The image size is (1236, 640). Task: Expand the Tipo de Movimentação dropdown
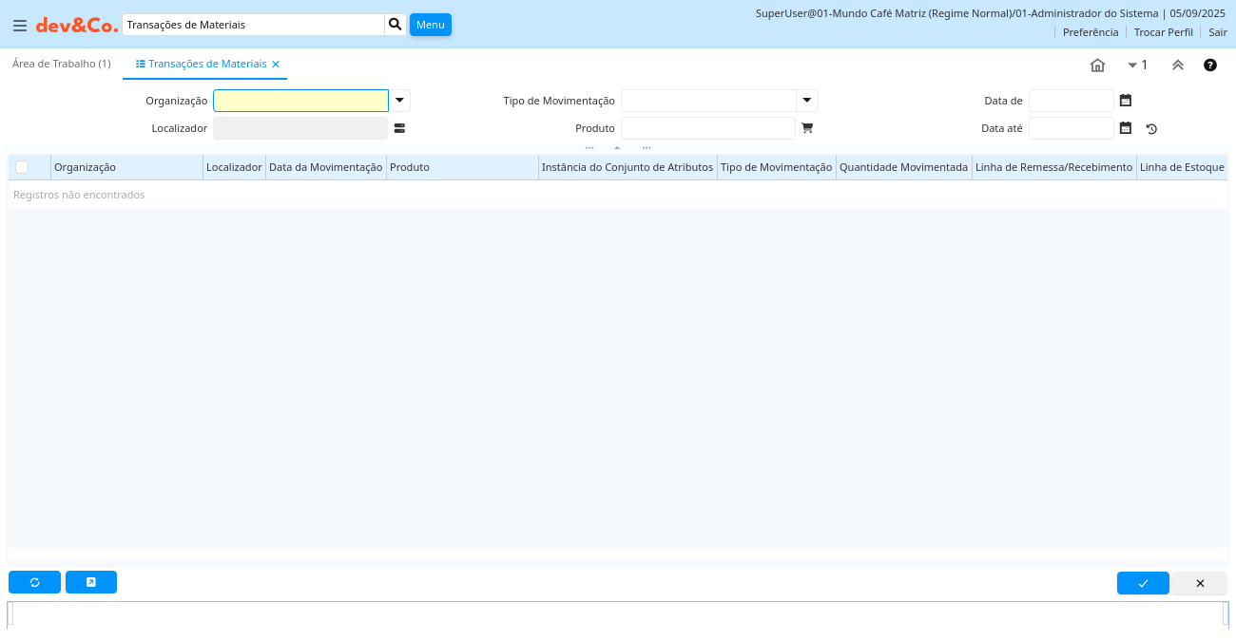click(x=806, y=101)
